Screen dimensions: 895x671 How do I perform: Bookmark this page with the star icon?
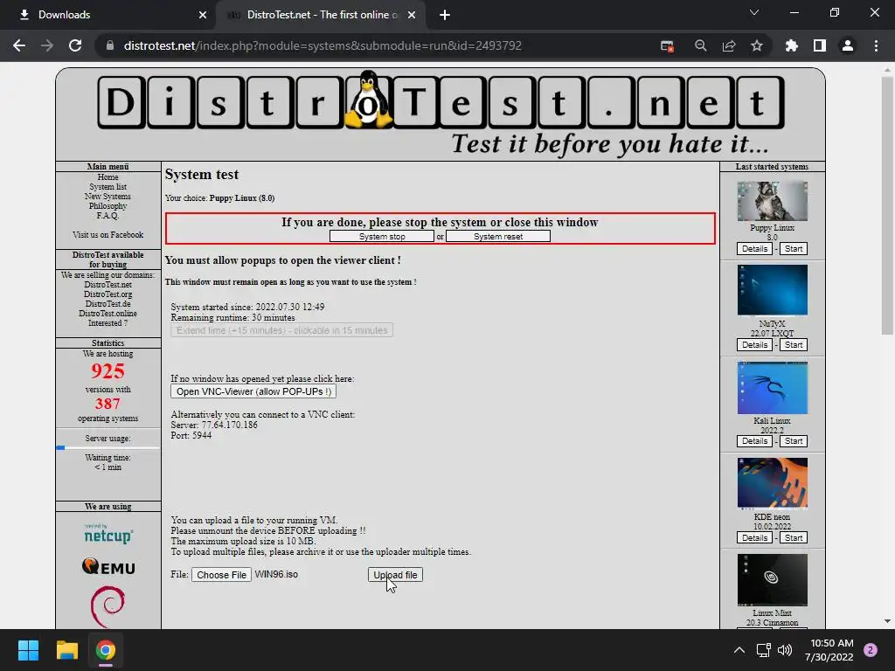[x=757, y=45]
